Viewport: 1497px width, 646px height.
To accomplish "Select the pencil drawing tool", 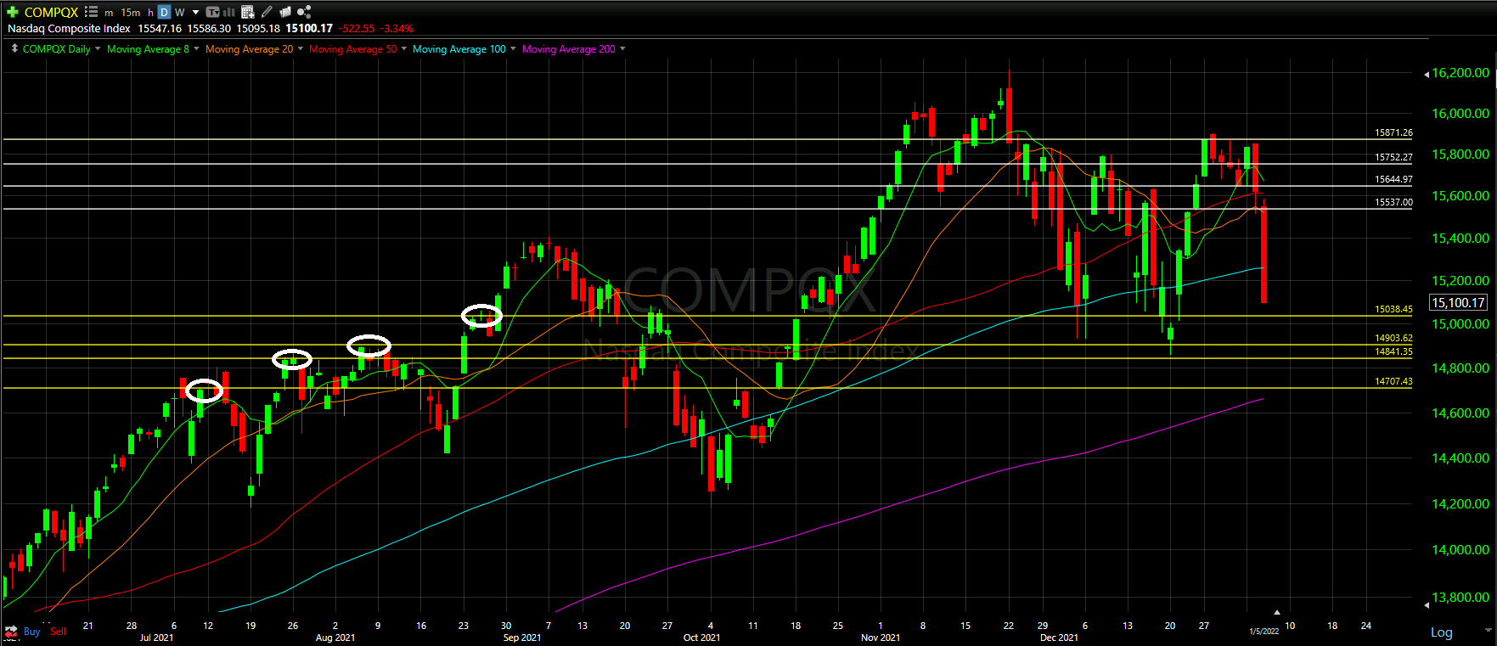I will (x=267, y=12).
